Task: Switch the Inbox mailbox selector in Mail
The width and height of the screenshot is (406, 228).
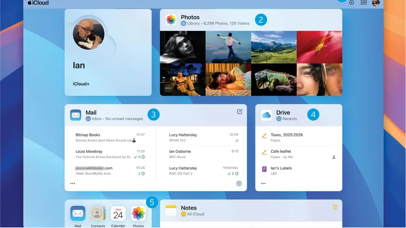Action: pos(94,119)
